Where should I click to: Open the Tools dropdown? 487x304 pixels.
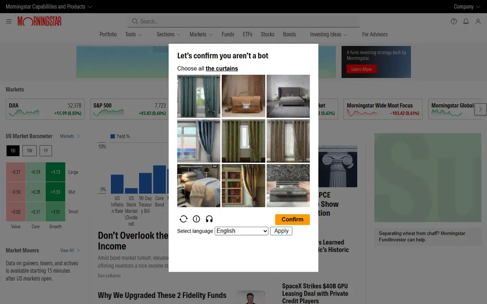point(134,34)
